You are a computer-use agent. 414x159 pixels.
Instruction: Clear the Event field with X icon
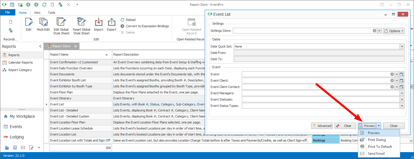(x=392, y=74)
